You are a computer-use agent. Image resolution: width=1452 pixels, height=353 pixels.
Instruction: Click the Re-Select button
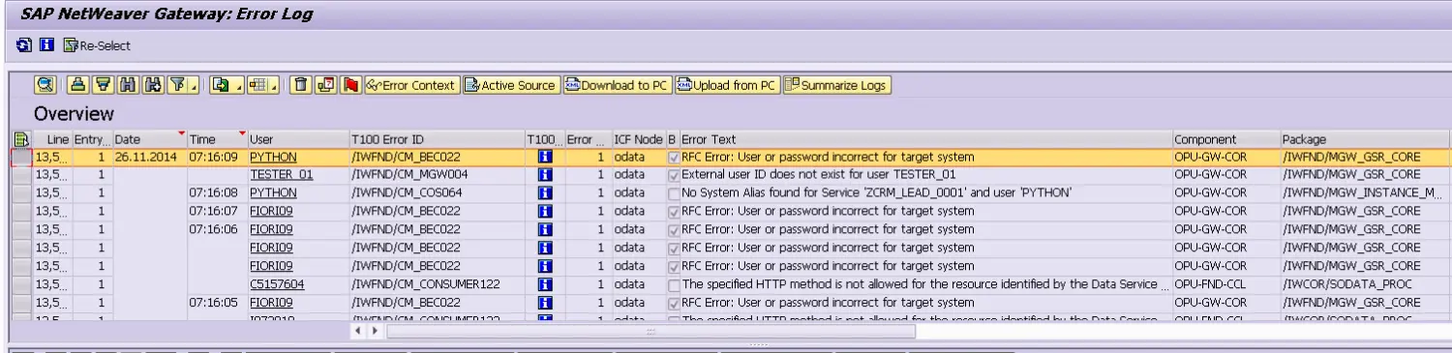point(96,45)
